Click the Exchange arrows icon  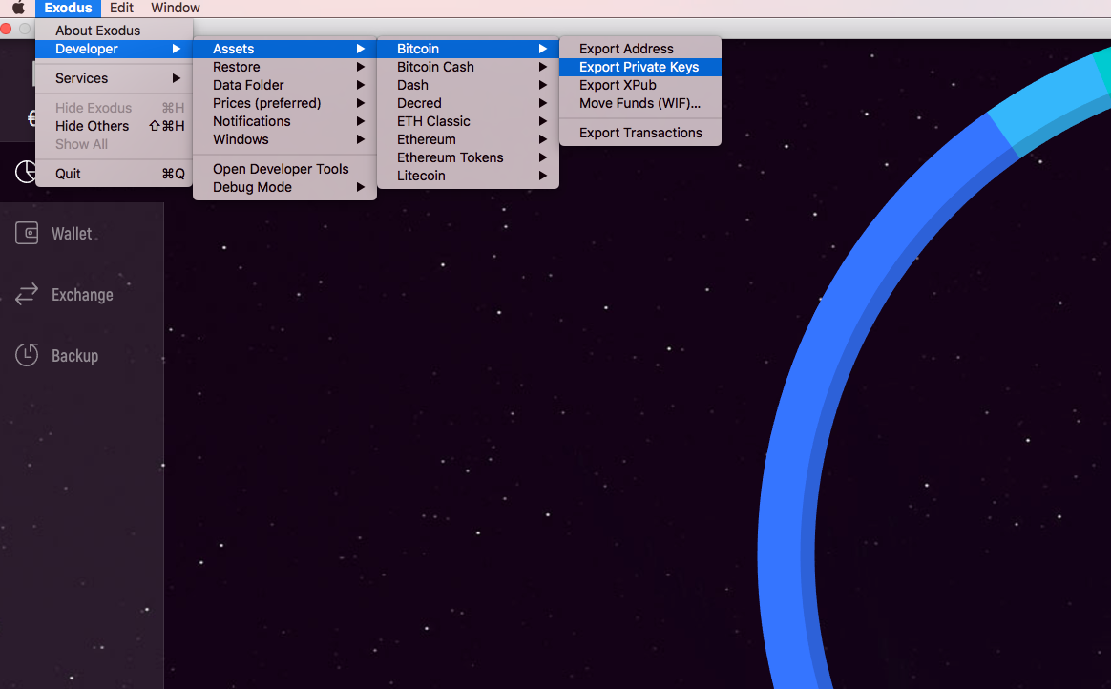(x=27, y=294)
